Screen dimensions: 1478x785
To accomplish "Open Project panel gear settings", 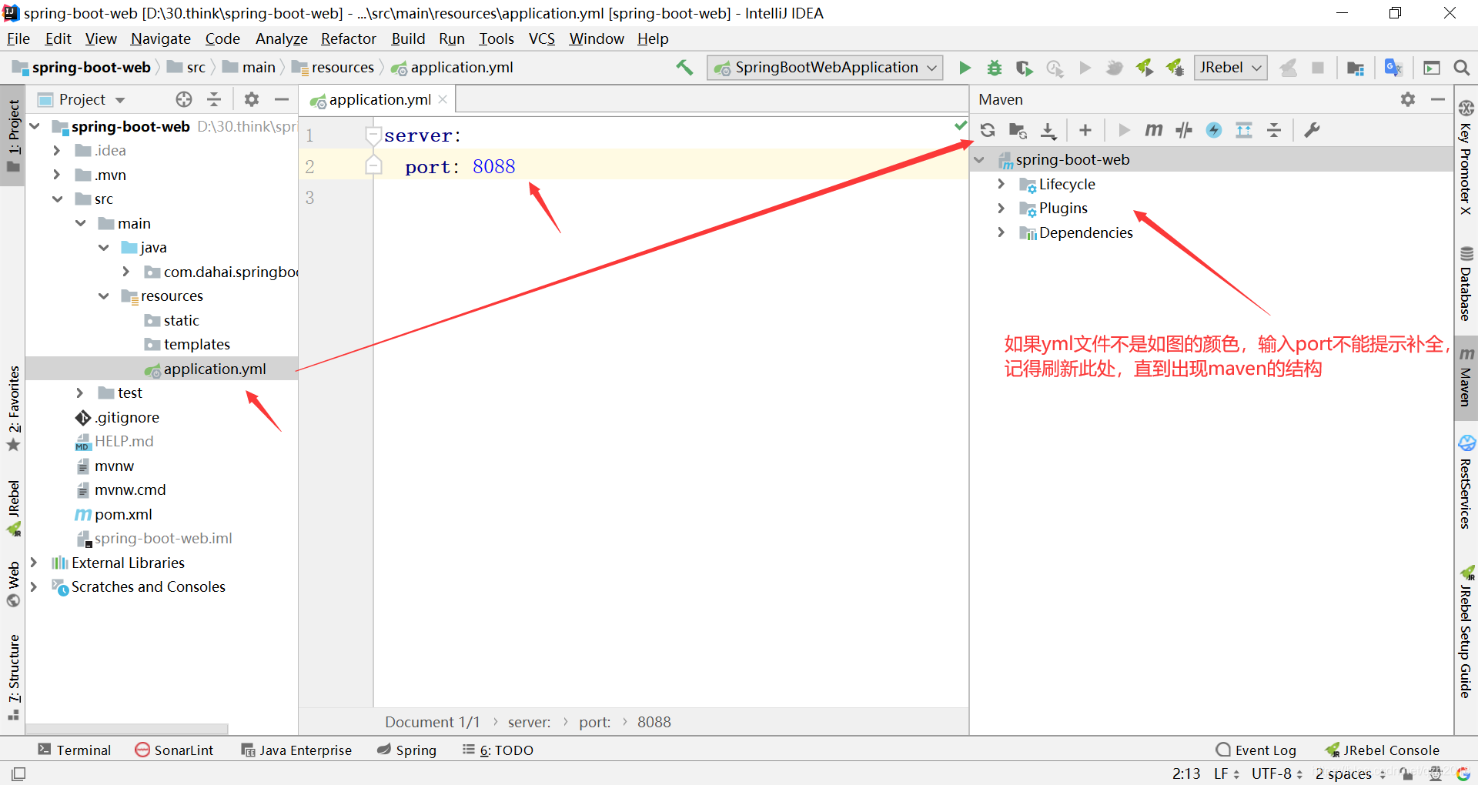I will 252,99.
